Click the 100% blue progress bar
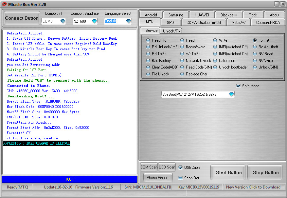 (x=70, y=179)
